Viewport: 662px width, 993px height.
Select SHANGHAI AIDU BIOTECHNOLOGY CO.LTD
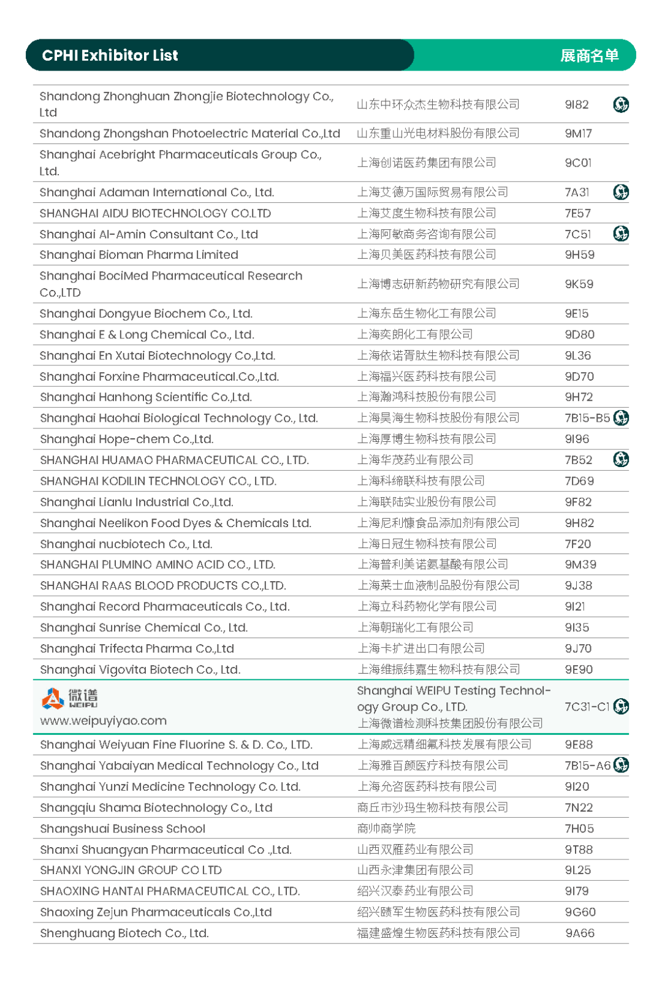coord(155,213)
